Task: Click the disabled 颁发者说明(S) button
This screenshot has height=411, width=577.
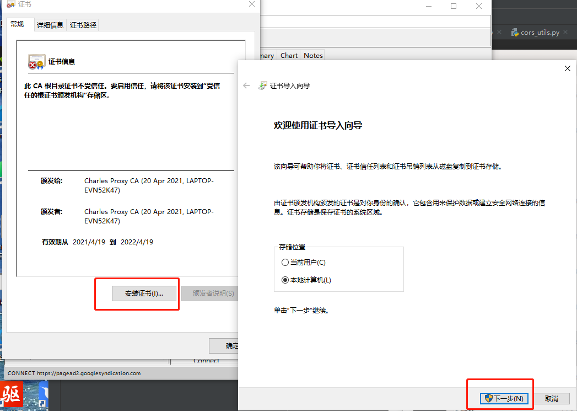Action: (211, 293)
